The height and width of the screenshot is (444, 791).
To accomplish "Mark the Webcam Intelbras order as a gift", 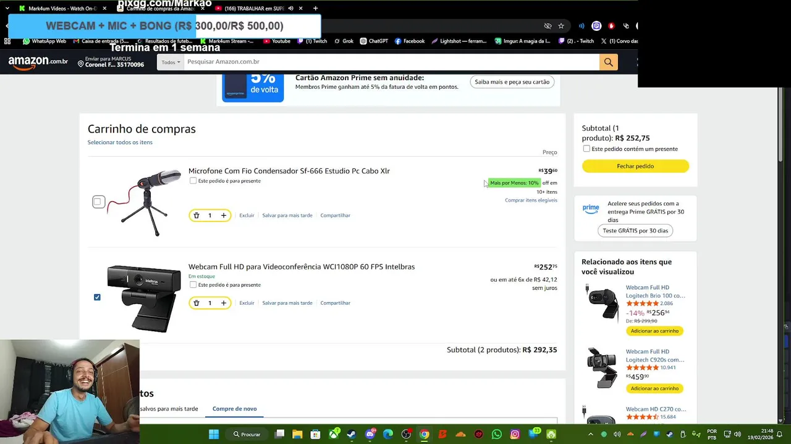I will 193,285.
